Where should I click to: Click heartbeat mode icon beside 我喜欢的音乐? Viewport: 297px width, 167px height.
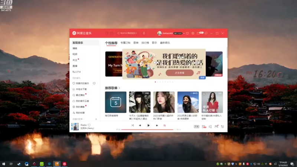(x=94, y=83)
